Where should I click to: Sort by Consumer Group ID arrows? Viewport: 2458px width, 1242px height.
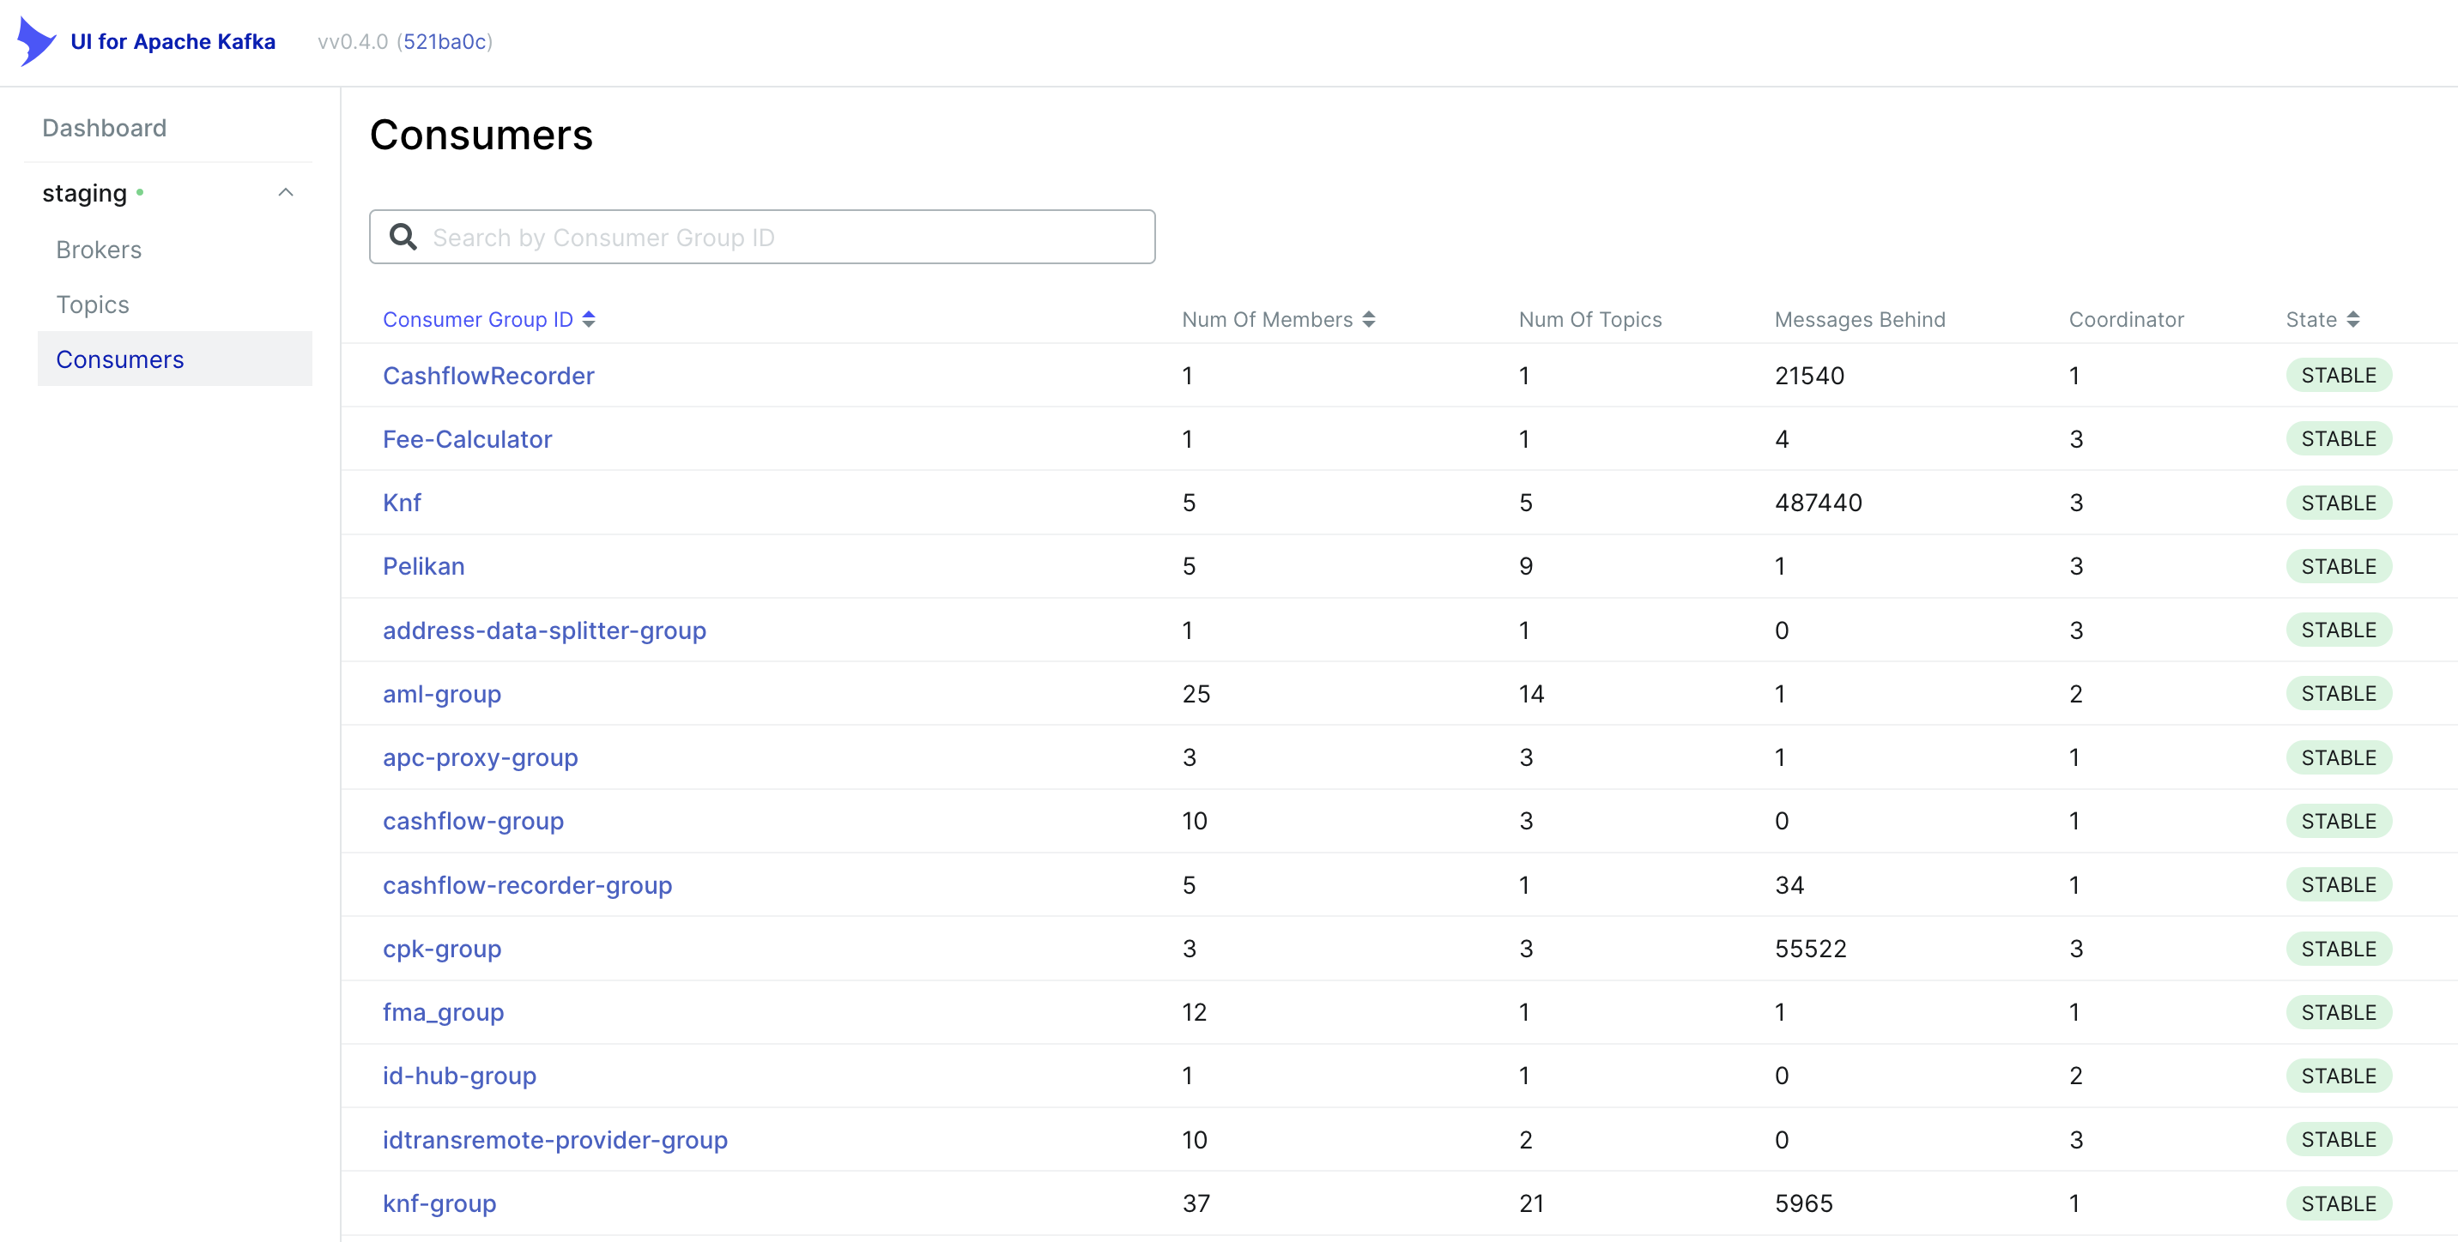pos(589,320)
